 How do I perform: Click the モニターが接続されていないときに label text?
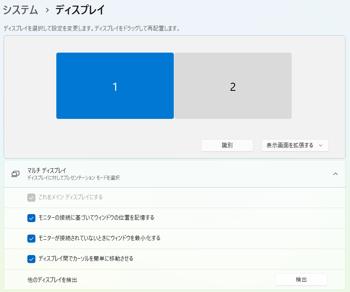click(99, 238)
